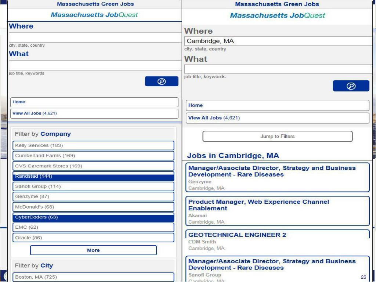Filter by company CVS Caremark Stores (169)
This screenshot has width=376, height=282.
tap(93, 166)
